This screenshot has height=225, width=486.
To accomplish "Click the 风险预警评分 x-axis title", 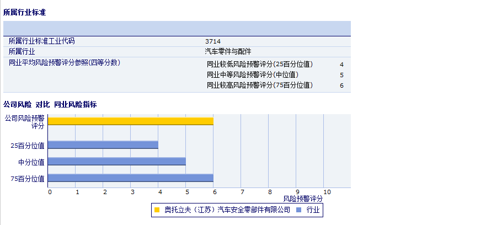I will [x=303, y=198].
